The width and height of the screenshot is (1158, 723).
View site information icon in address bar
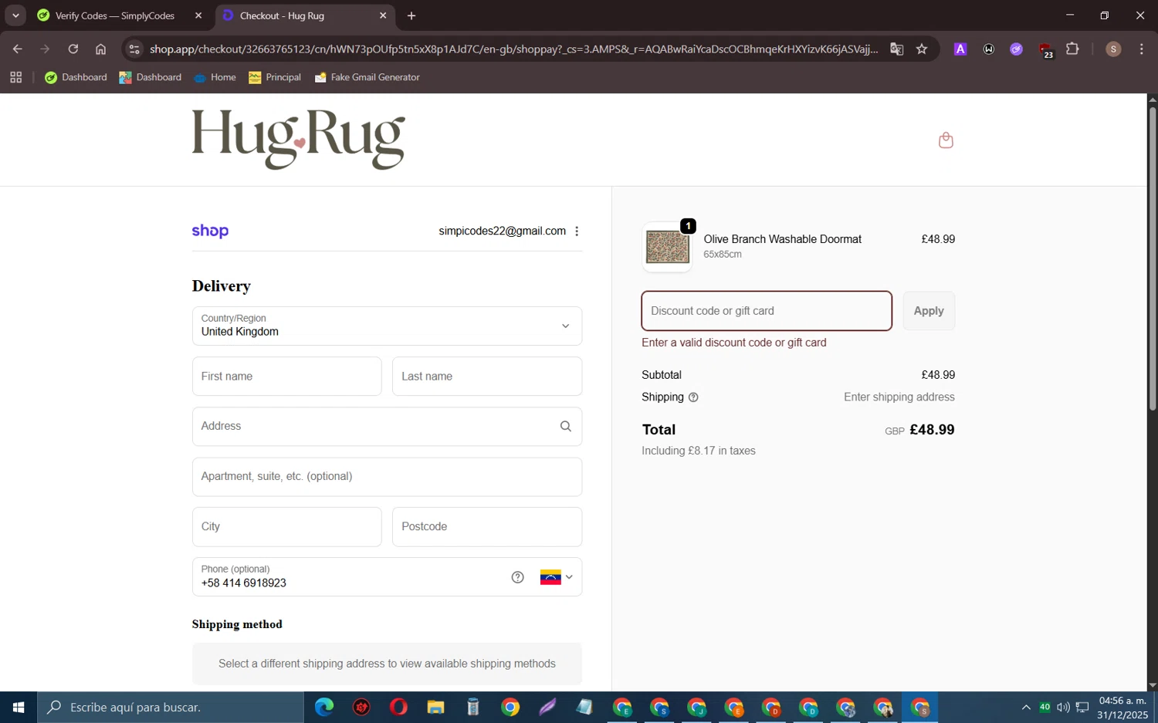[134, 49]
